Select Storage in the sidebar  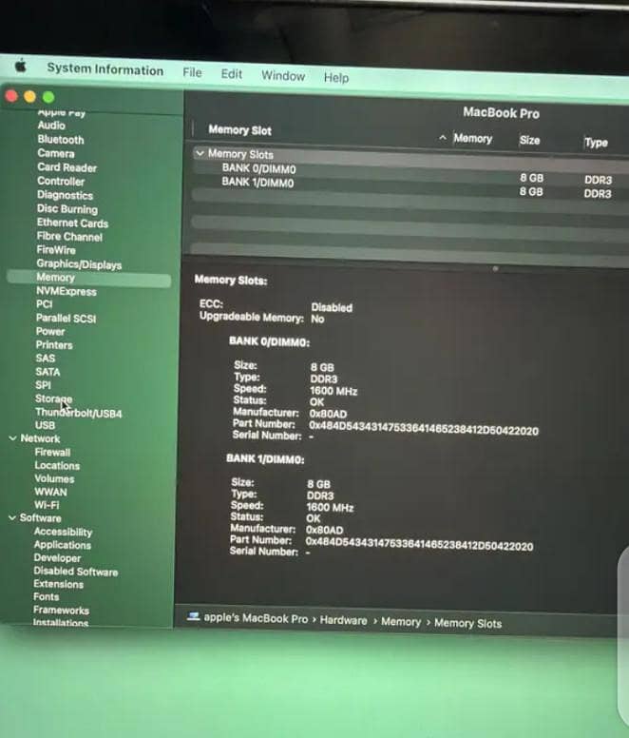coord(53,398)
